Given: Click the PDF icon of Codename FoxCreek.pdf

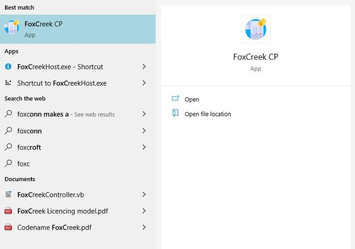Looking at the screenshot, I should pos(8,227).
